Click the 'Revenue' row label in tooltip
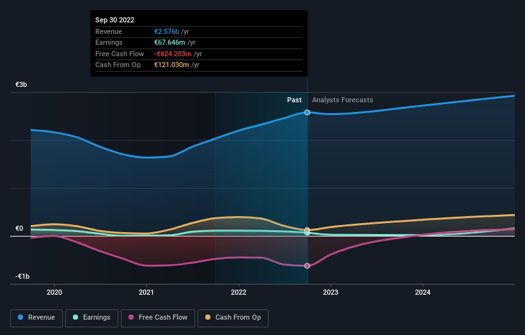Screen dimensions: 525x335 tap(109, 31)
